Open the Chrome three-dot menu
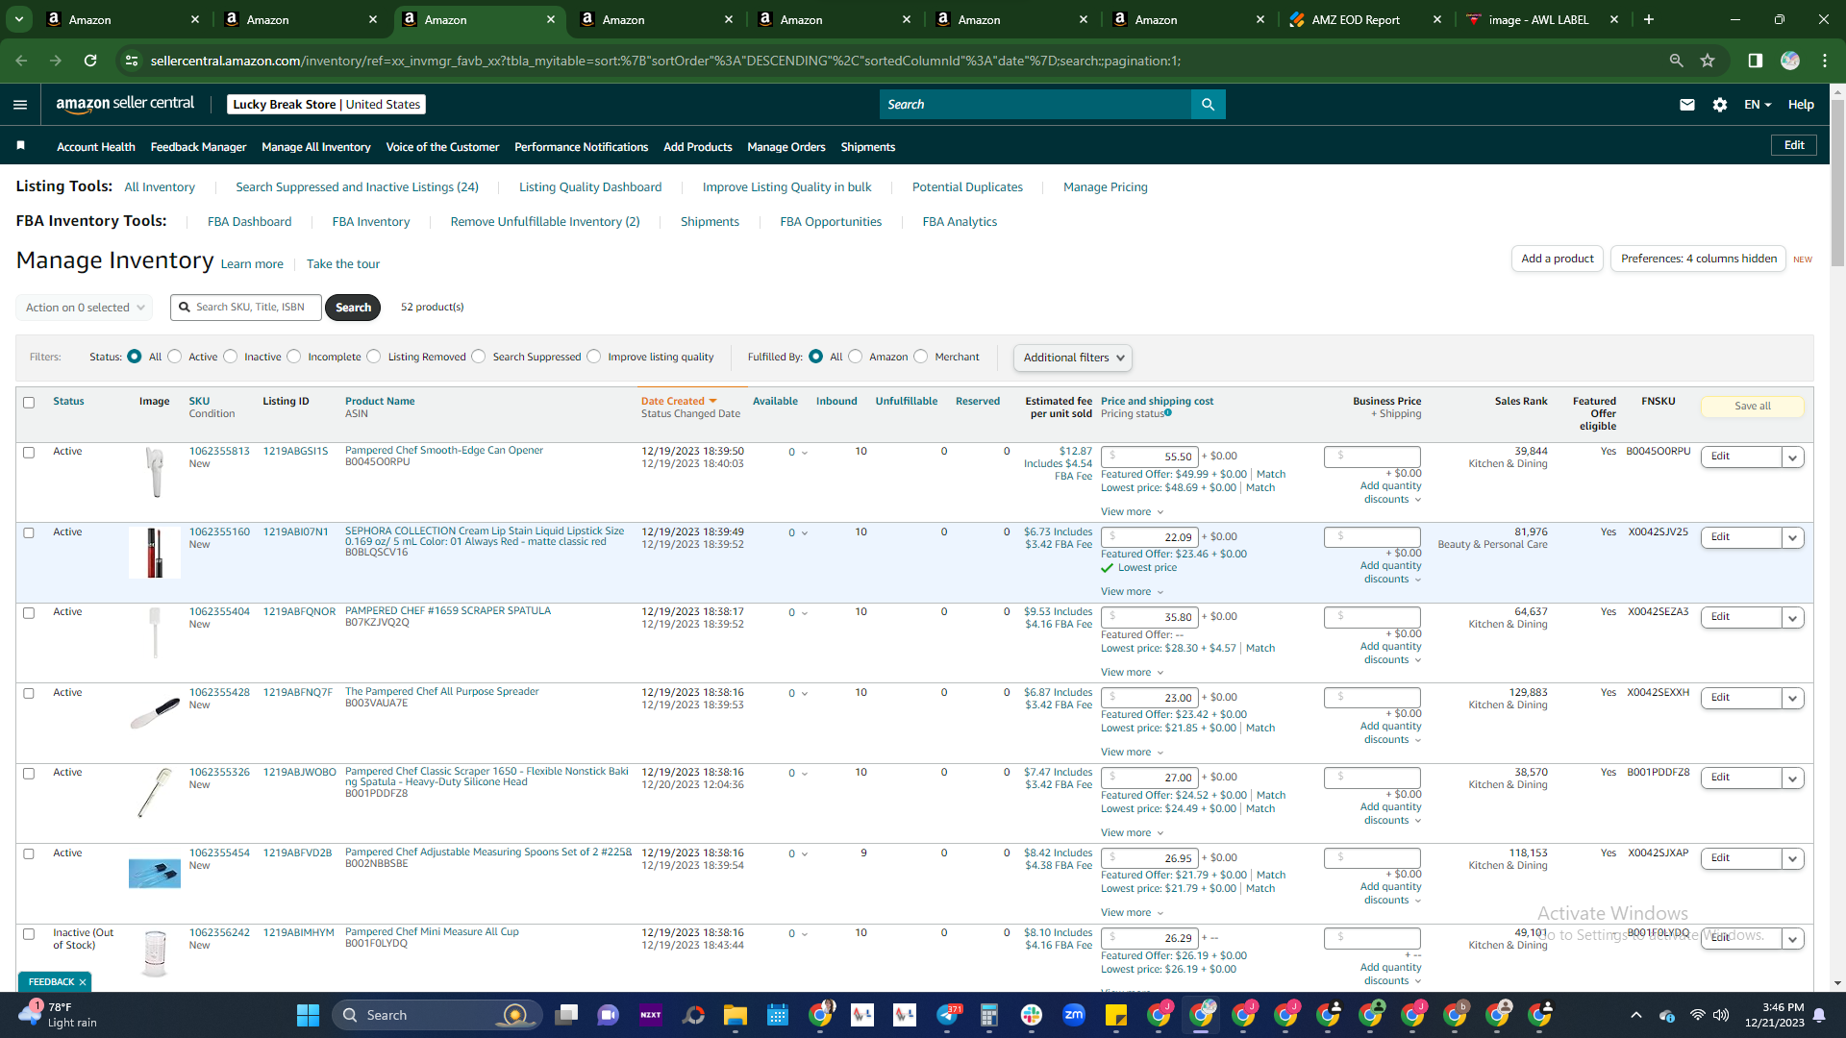The image size is (1846, 1038). click(1825, 61)
